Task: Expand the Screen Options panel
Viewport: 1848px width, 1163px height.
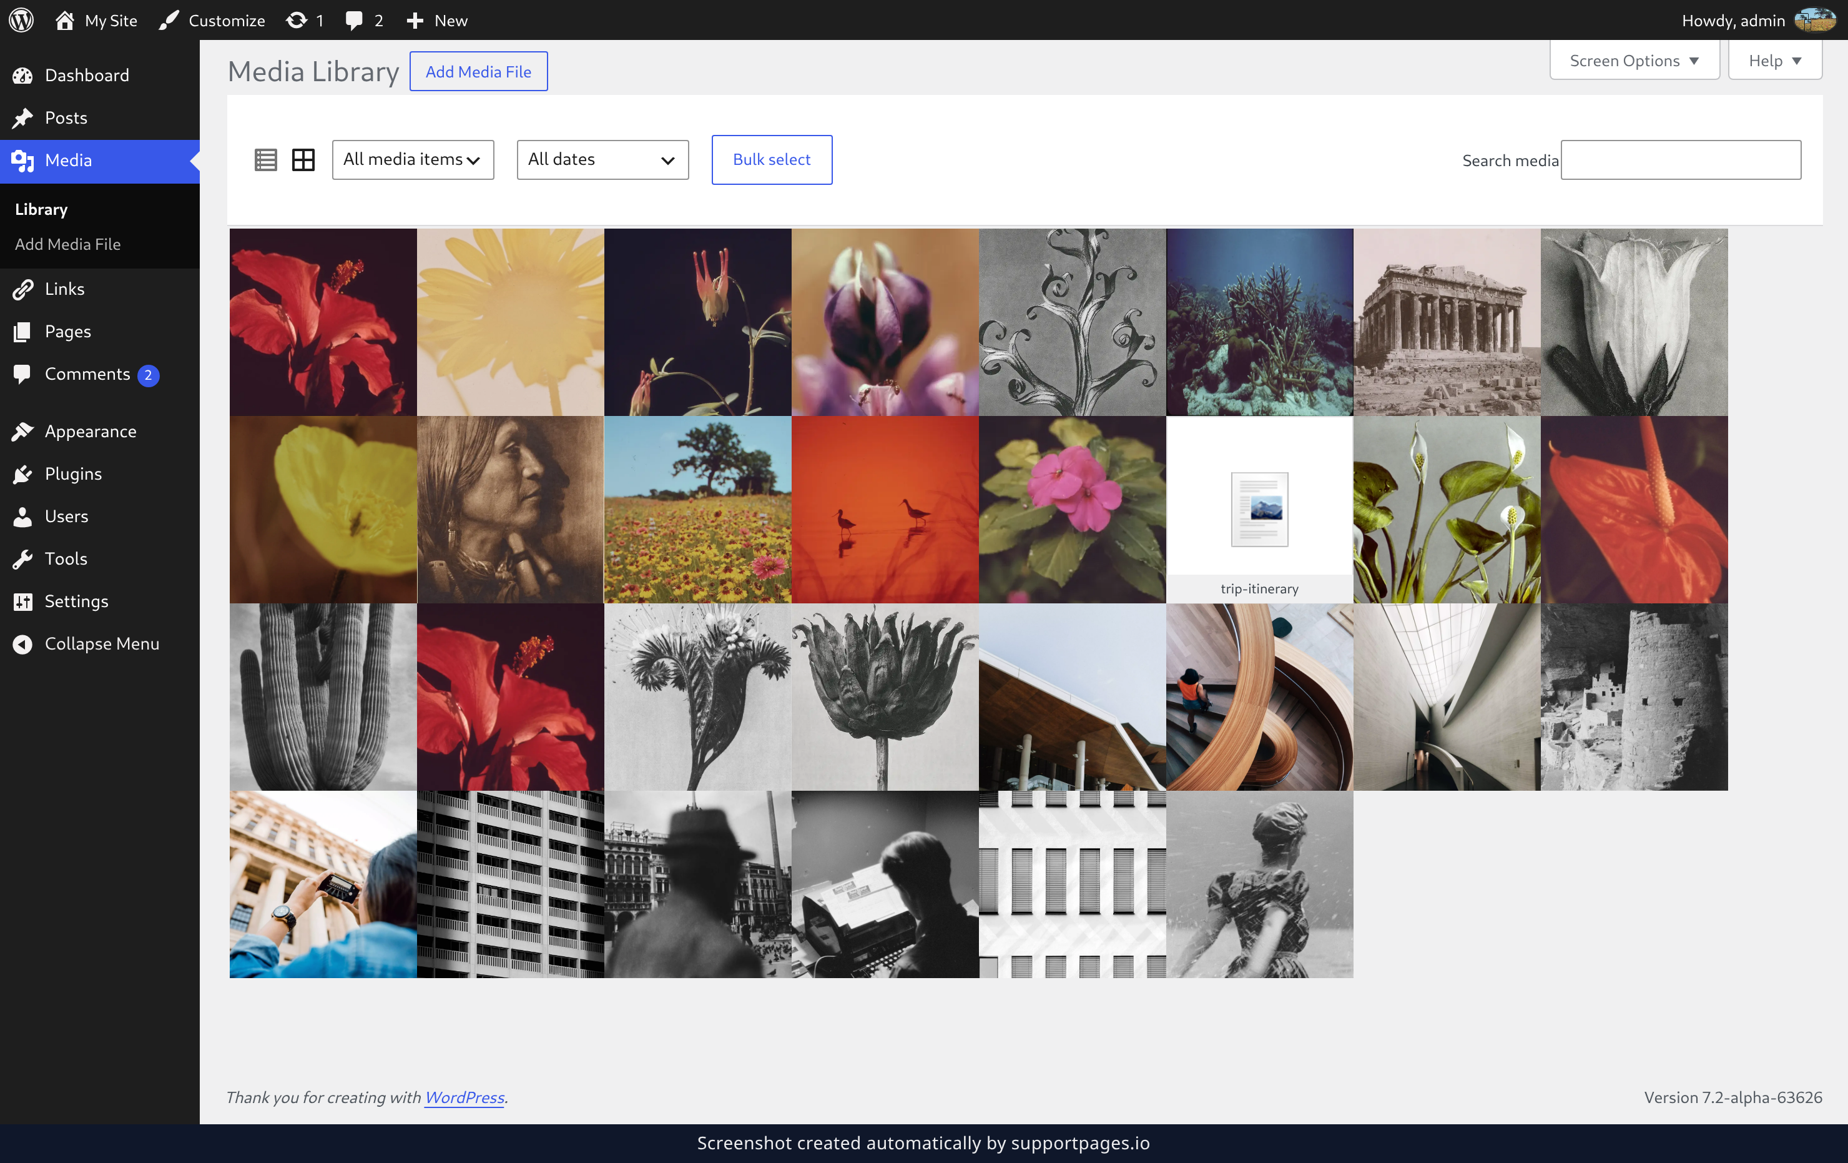Action: 1634,61
